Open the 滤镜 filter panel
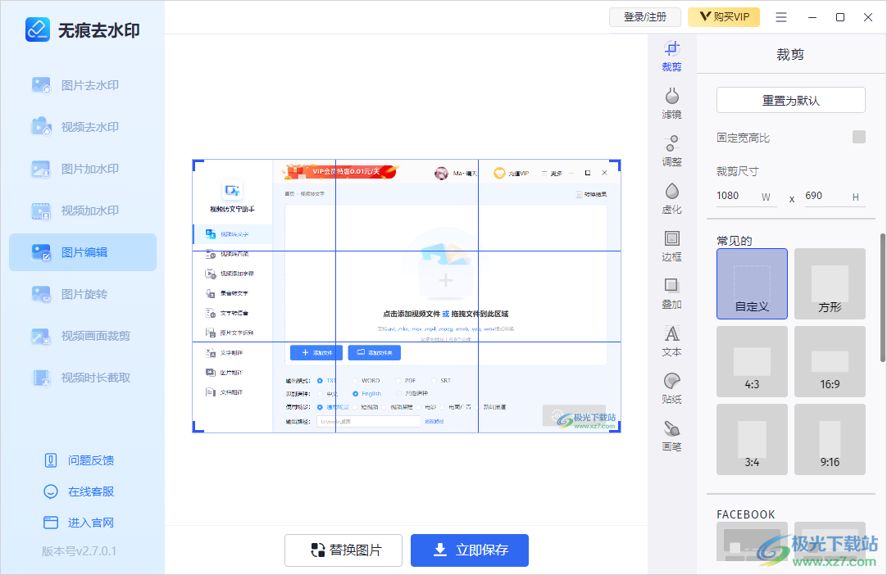Viewport: 887px width, 575px height. tap(671, 103)
